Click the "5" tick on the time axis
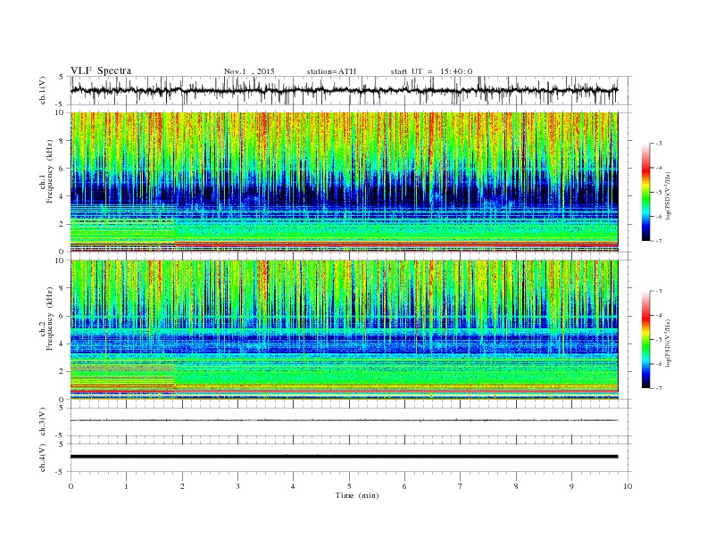Image resolution: width=707 pixels, height=546 pixels. coord(349,486)
